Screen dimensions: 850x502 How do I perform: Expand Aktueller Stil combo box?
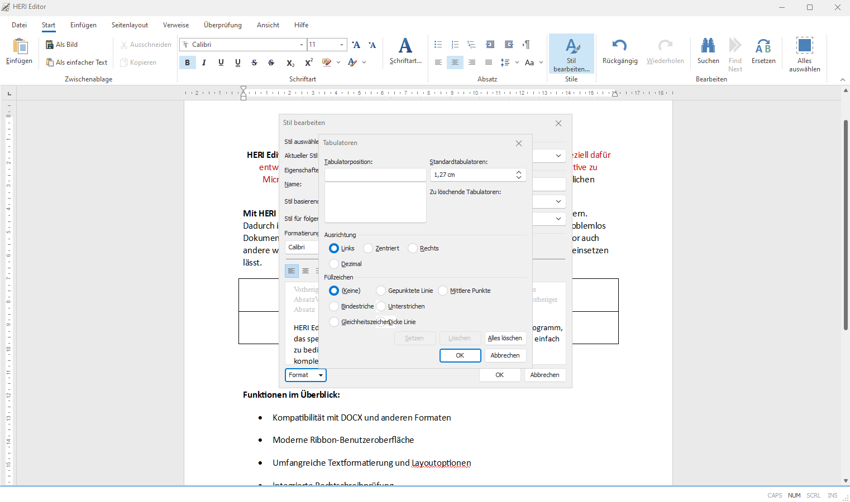pyautogui.click(x=558, y=156)
